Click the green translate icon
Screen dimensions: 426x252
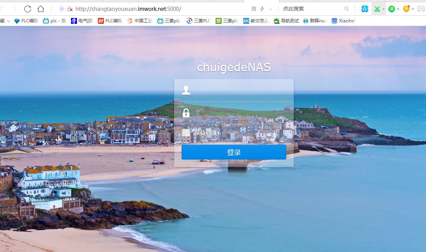tap(392, 9)
